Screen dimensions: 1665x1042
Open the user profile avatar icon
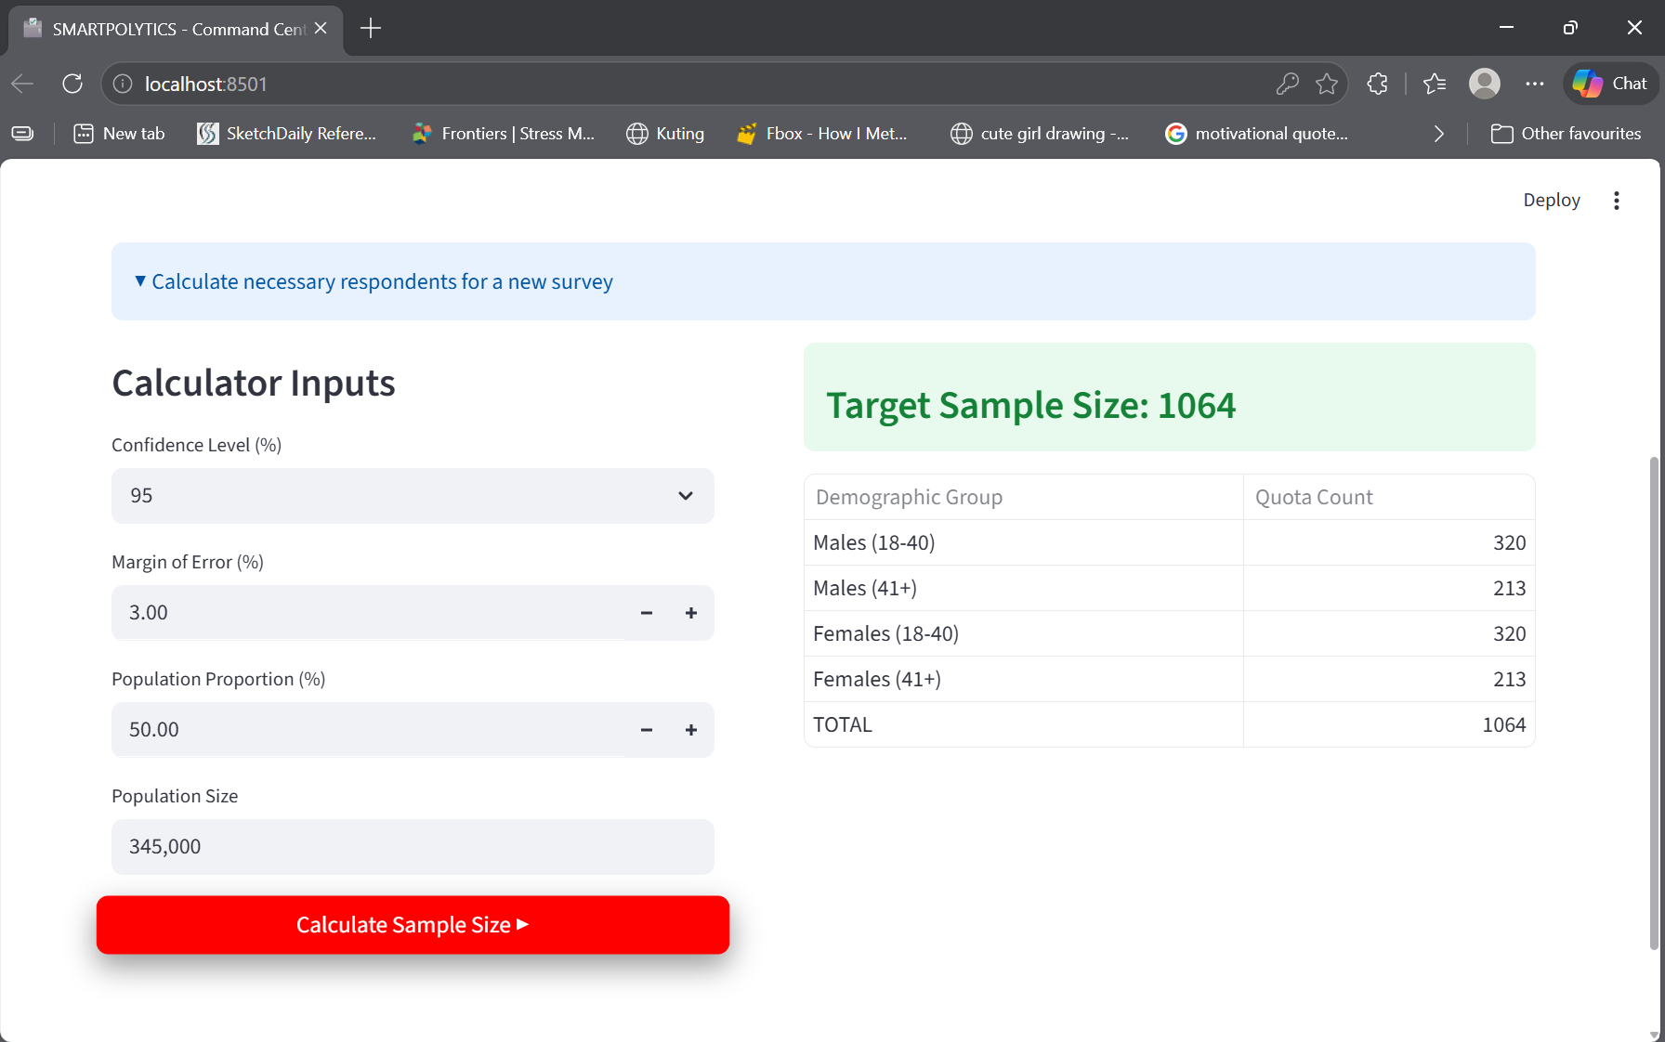pos(1484,84)
